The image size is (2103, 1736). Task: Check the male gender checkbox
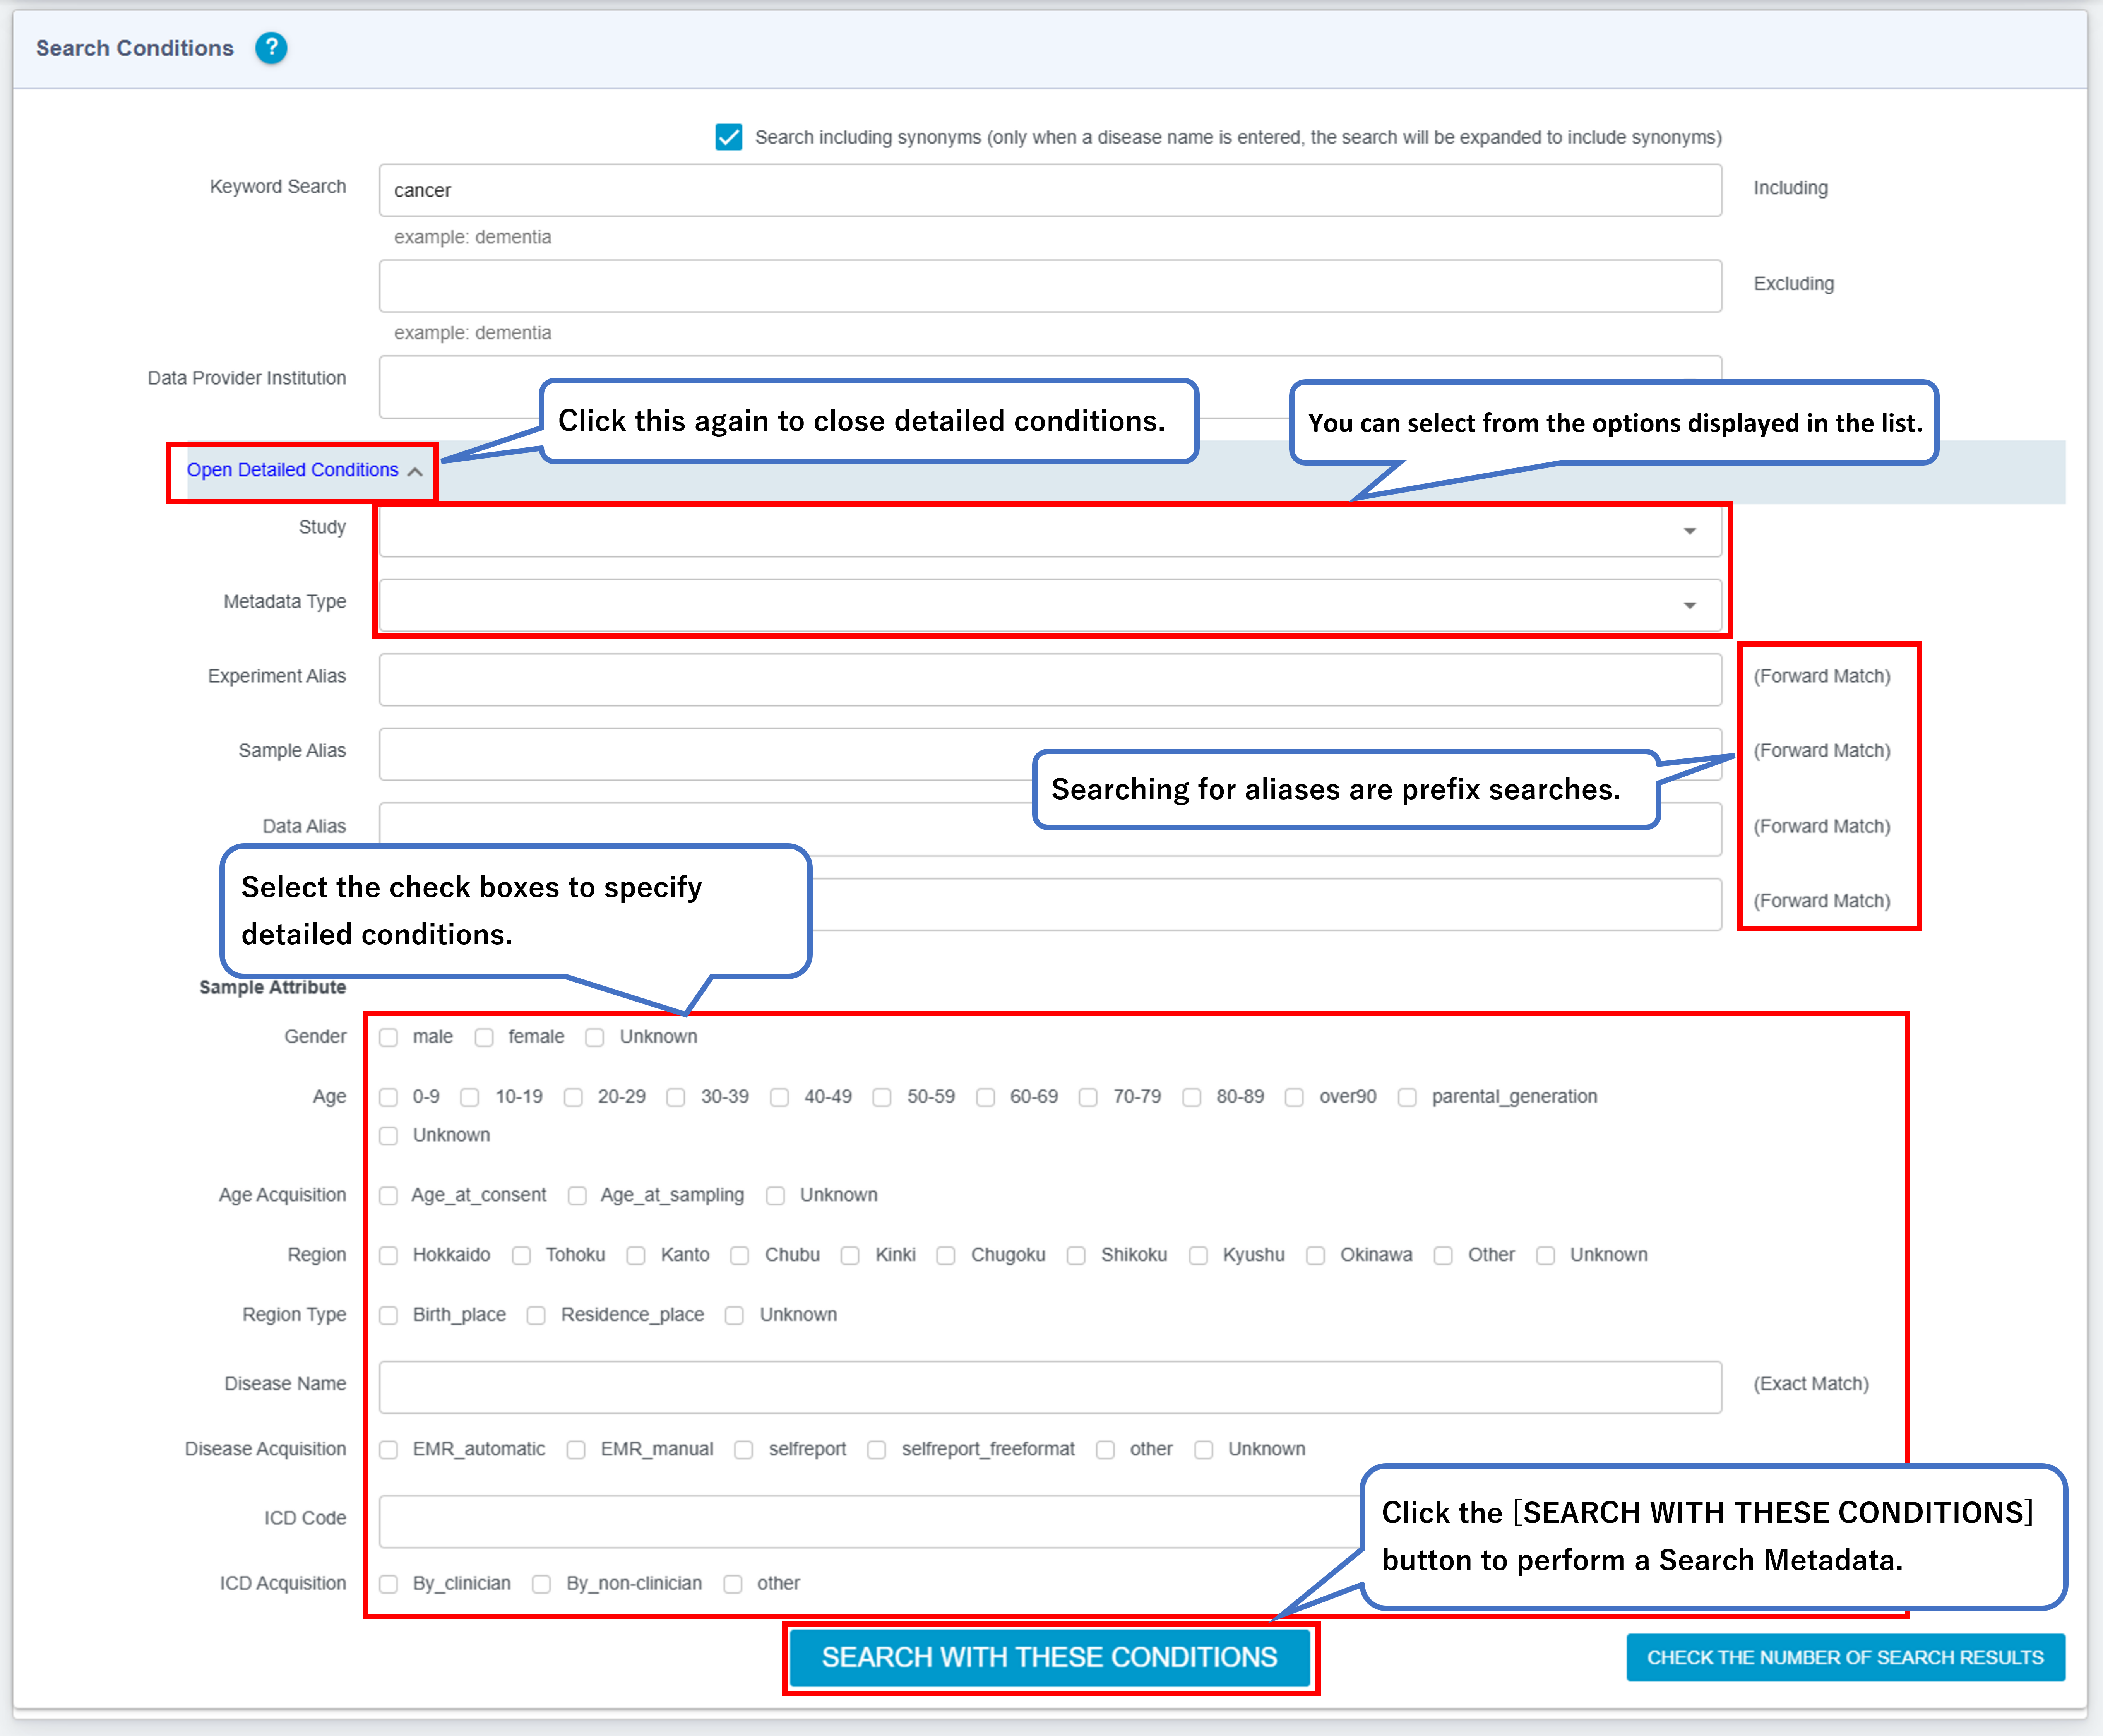[389, 1037]
